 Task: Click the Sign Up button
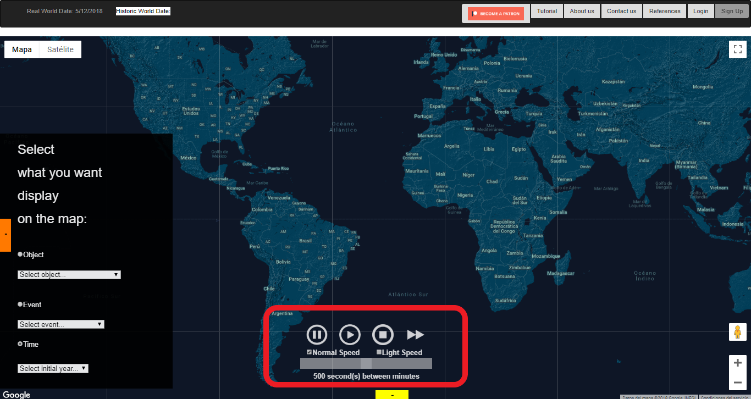(x=732, y=11)
